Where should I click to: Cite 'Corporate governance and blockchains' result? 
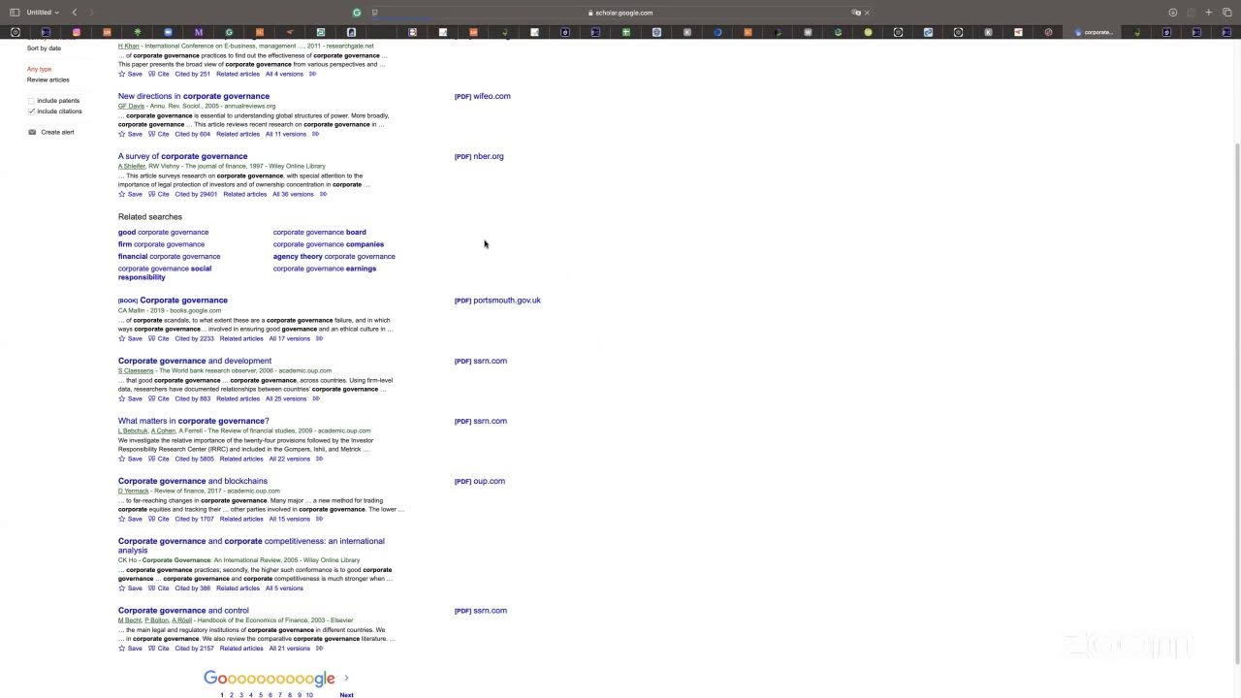159,519
